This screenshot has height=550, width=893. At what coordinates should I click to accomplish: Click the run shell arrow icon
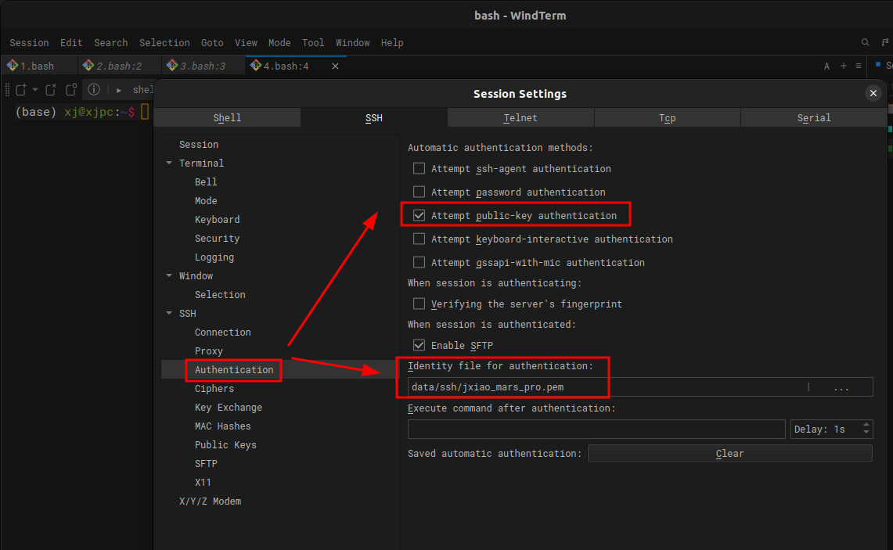tap(119, 89)
